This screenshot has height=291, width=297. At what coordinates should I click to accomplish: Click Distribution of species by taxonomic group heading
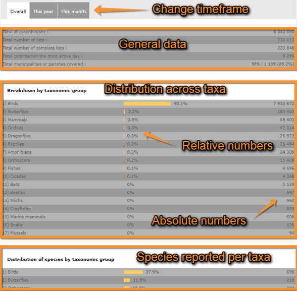[x=61, y=259]
